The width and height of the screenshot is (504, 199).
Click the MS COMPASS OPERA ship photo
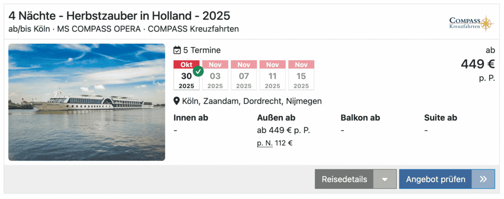pyautogui.click(x=87, y=102)
